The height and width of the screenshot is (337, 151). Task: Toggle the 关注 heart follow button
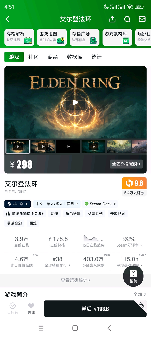coord(31,309)
